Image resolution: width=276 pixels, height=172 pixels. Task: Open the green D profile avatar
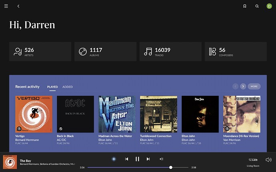point(269,6)
